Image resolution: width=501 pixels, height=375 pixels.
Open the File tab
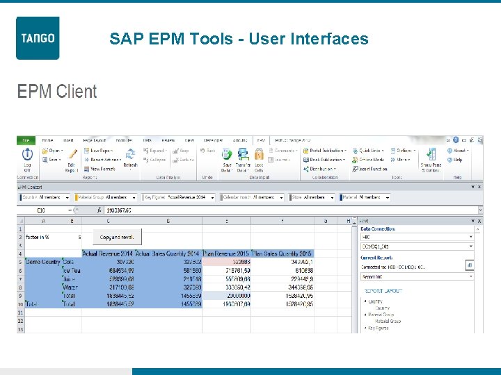26,140
